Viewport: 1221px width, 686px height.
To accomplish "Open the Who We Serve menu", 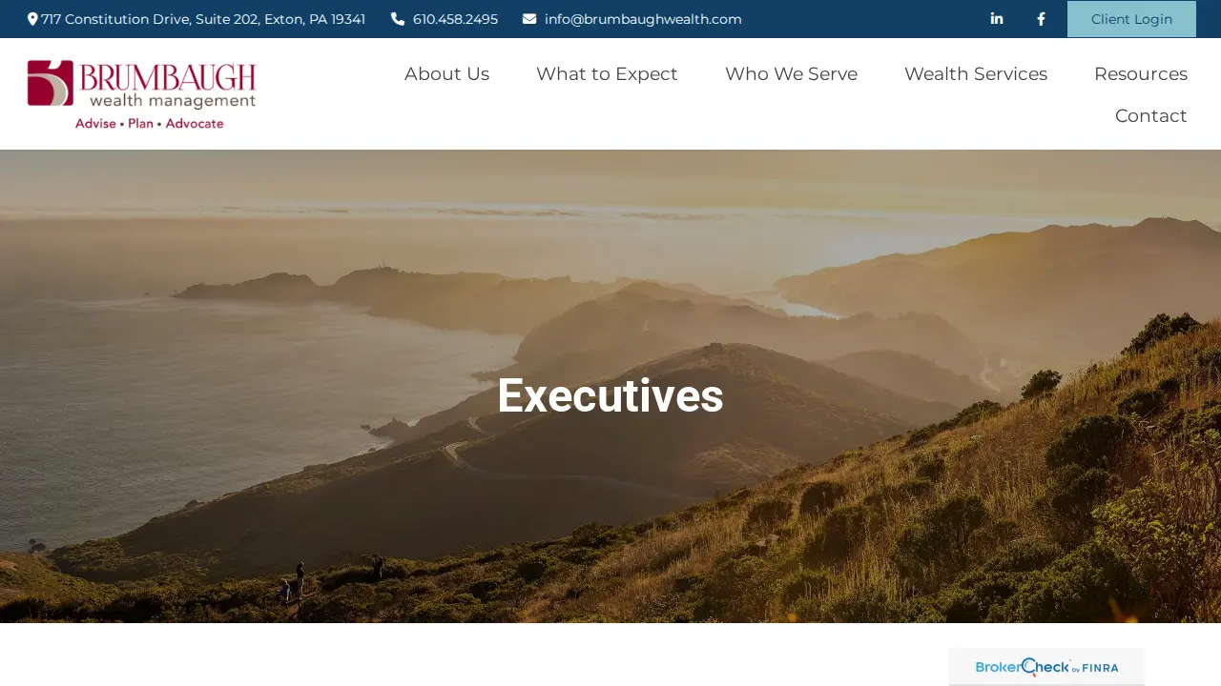I will click(791, 73).
